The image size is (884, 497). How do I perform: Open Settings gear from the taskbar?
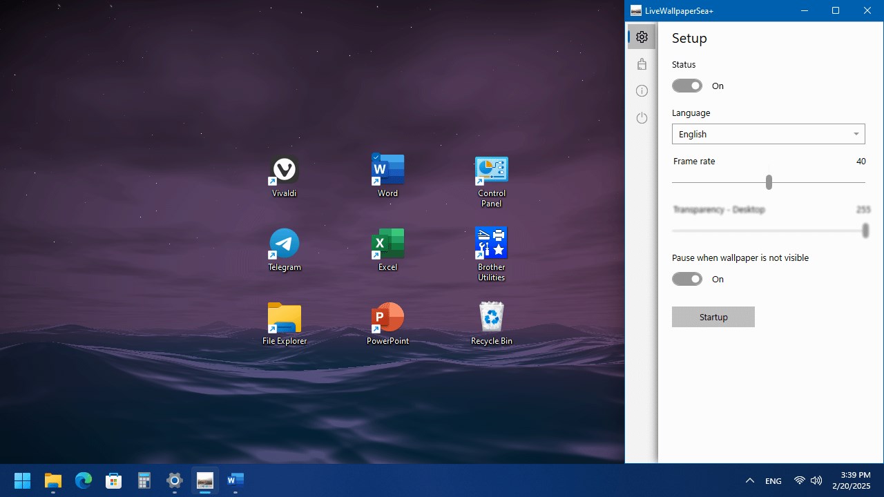point(175,480)
